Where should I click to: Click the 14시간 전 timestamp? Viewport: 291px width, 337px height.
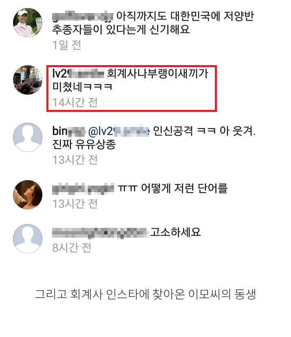tap(75, 103)
